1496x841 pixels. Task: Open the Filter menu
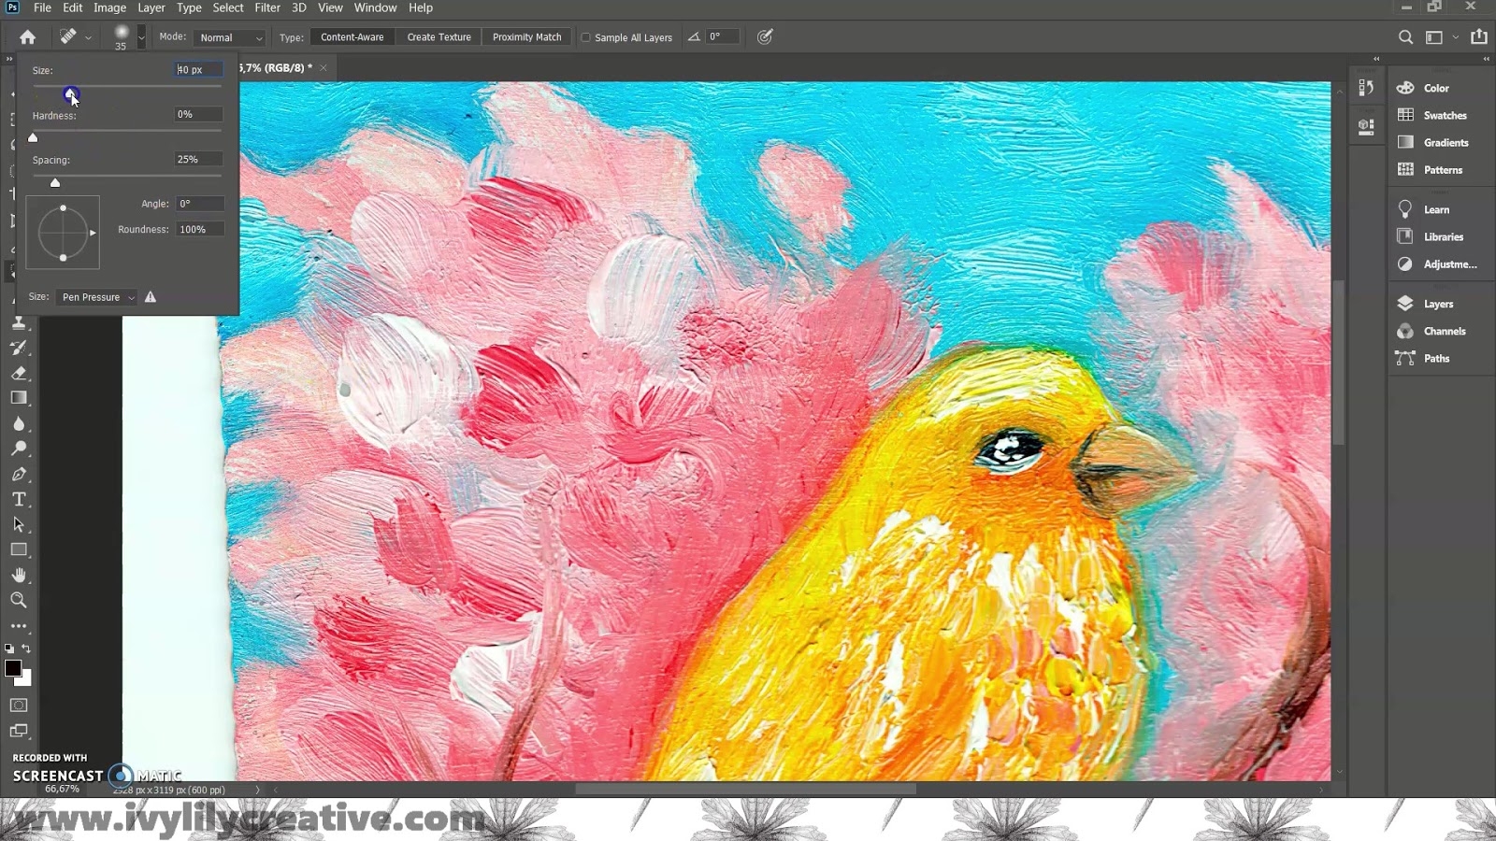pyautogui.click(x=267, y=7)
